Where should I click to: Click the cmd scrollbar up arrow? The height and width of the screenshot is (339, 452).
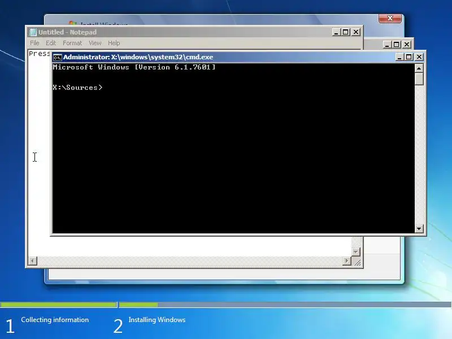pyautogui.click(x=419, y=68)
